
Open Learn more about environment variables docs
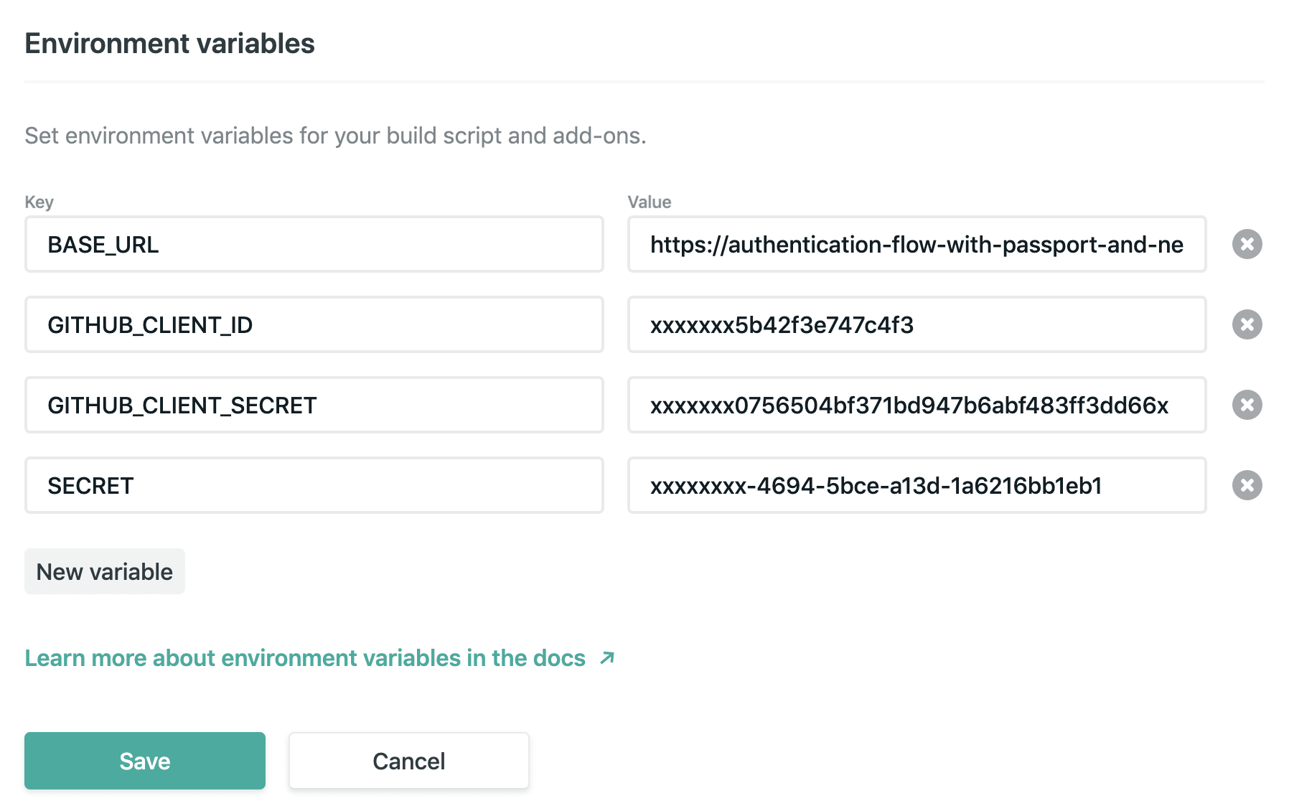coord(305,657)
